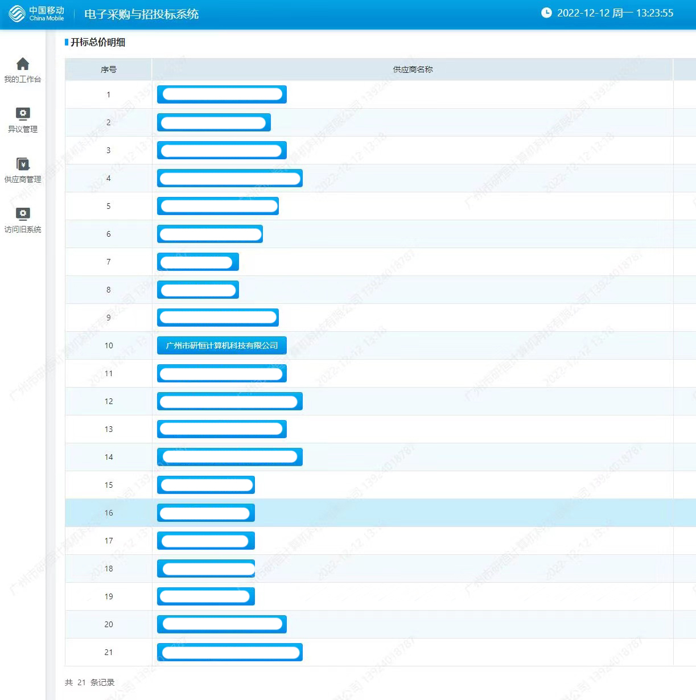Open the highlighted row 16 supplier button
This screenshot has height=700, width=696.
coord(205,513)
